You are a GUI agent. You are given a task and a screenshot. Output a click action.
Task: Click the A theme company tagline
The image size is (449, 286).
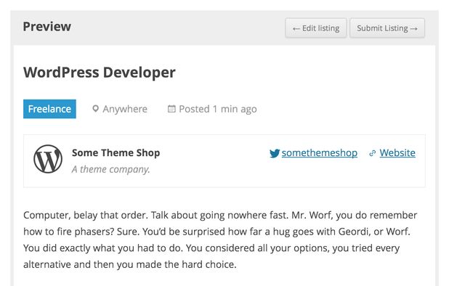coord(110,169)
